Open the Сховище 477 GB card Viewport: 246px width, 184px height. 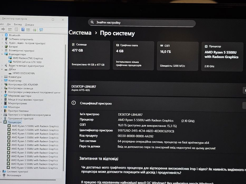pyautogui.click(x=89, y=55)
